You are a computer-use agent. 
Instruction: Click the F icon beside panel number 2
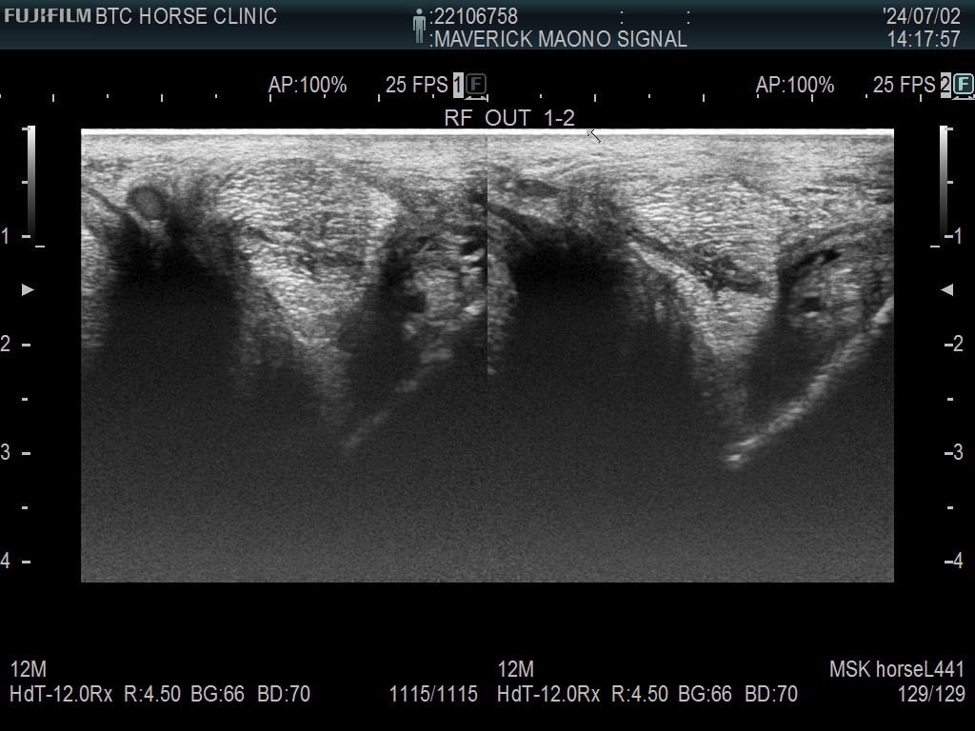[x=964, y=84]
